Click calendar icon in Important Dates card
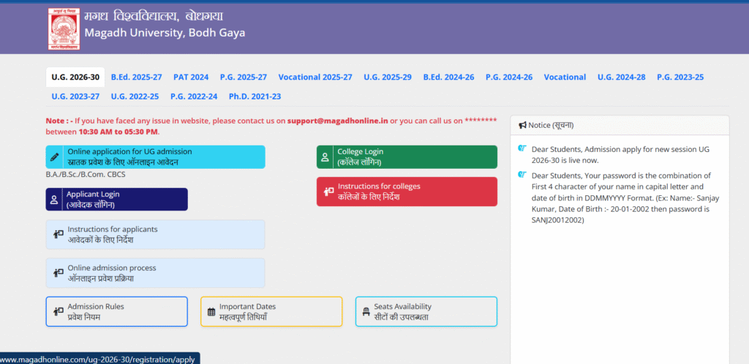The image size is (749, 364). 211,312
